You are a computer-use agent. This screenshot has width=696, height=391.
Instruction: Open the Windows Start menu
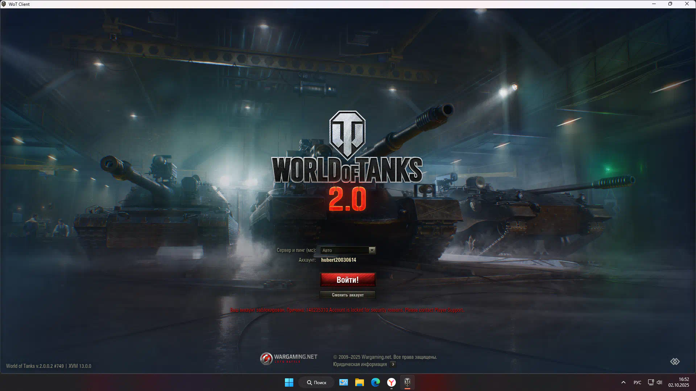pyautogui.click(x=289, y=382)
